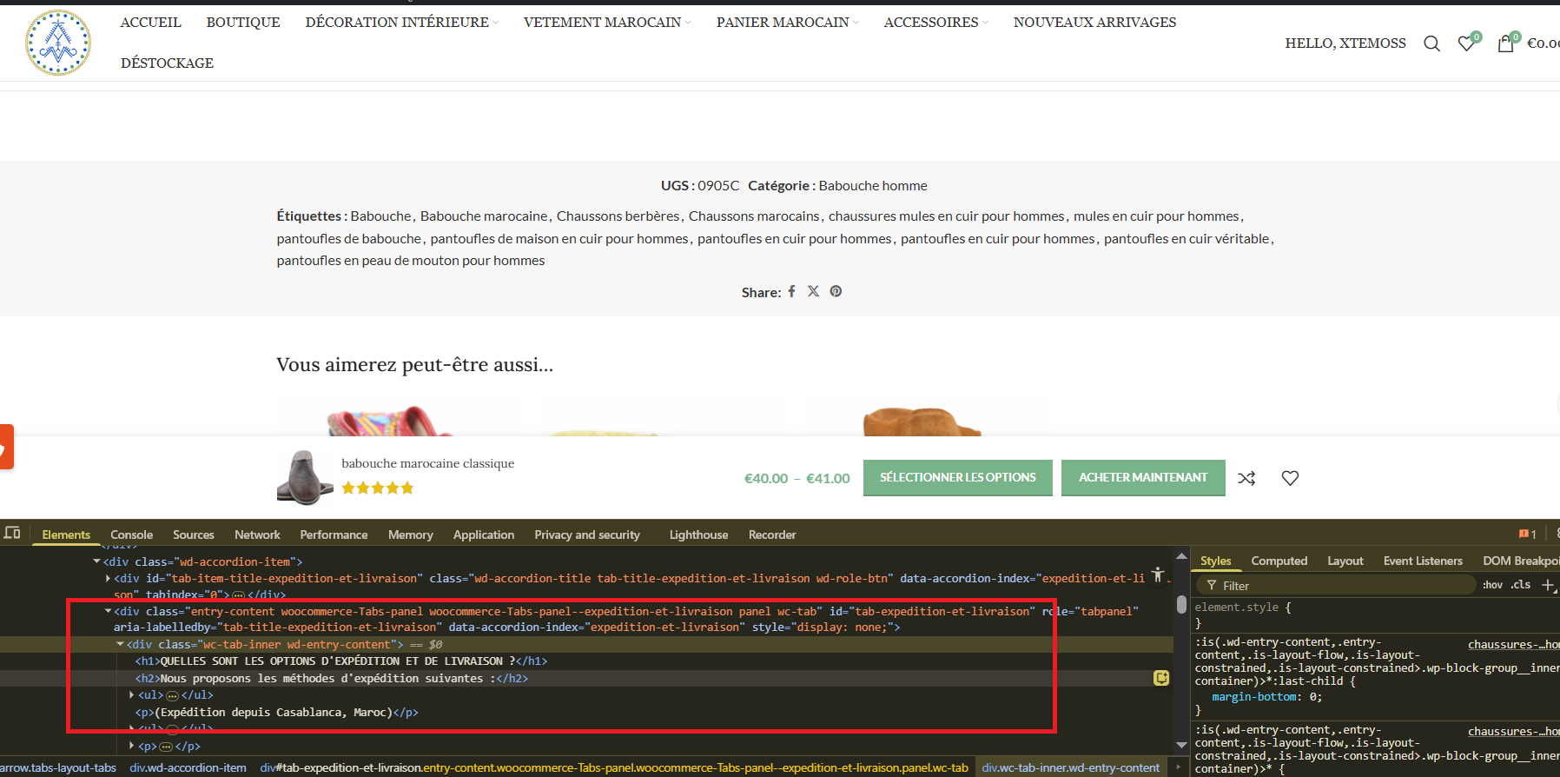Open the Performance tab
Screen dimensions: 1560x777
click(334, 535)
